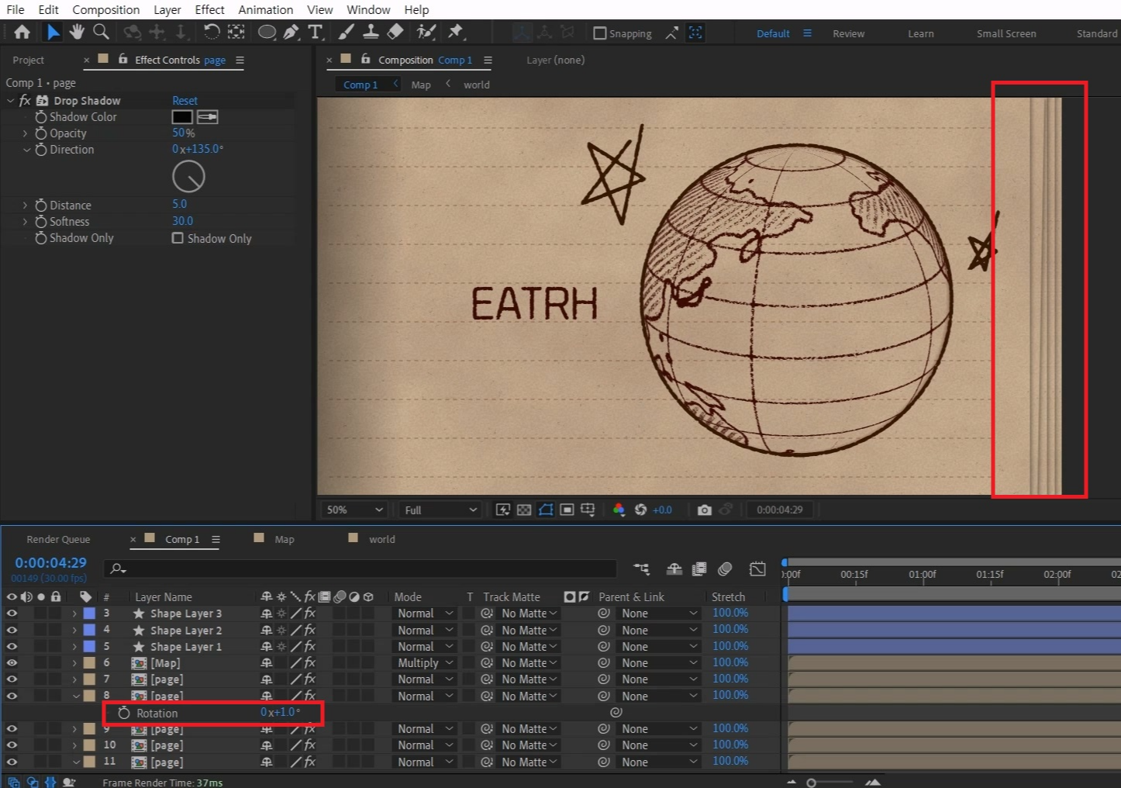Toggle the transparency grid icon

pos(524,510)
